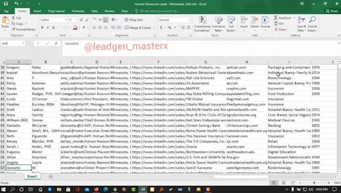Click the Name Box showing A58

coord(13,44)
